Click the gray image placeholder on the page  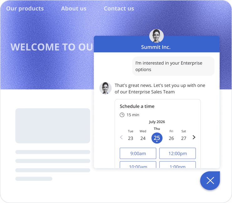tap(53, 126)
